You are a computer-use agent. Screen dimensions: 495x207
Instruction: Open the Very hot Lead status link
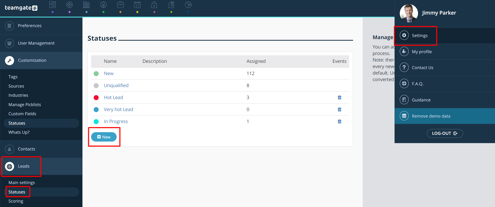118,109
